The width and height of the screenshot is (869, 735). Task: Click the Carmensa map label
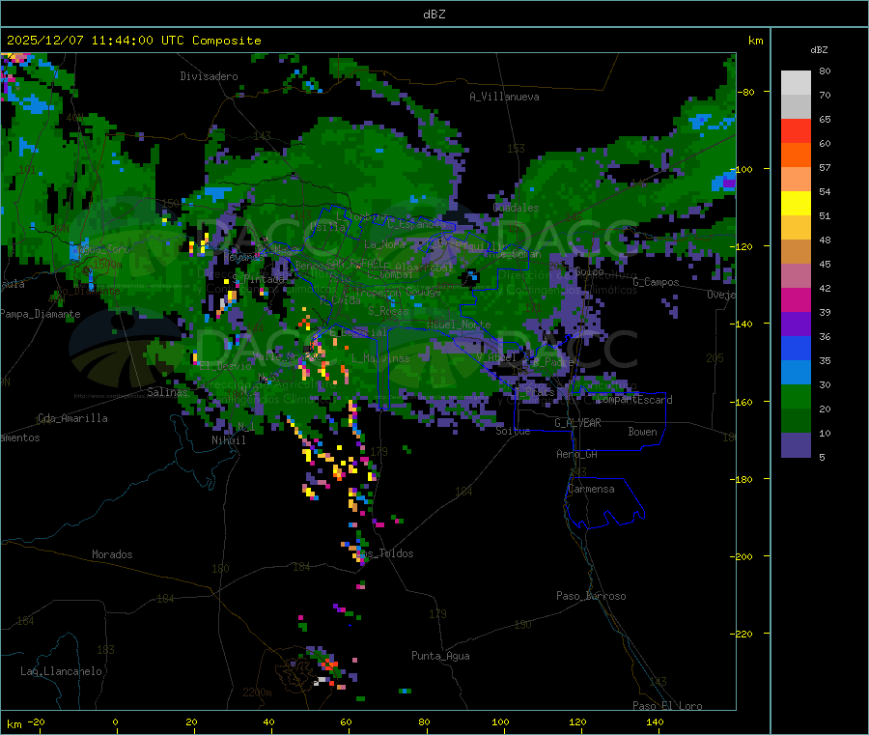[x=591, y=490]
